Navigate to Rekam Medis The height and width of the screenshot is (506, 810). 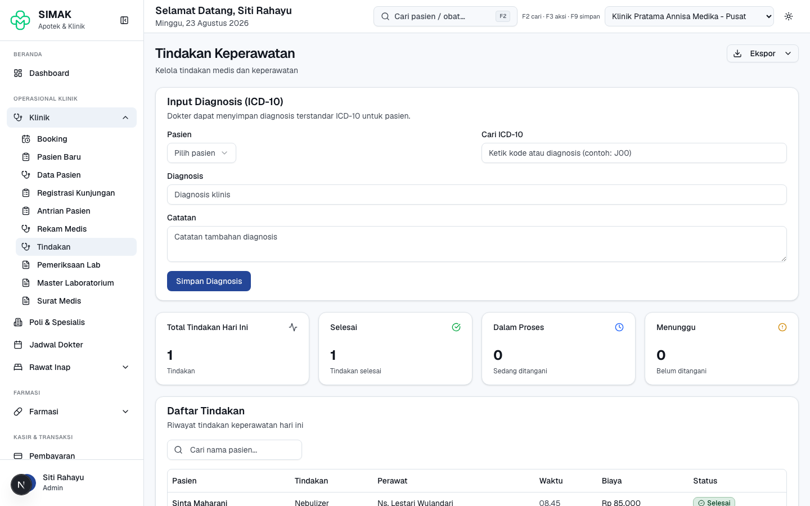coord(76,229)
